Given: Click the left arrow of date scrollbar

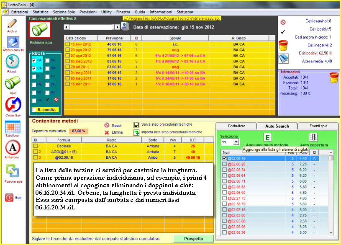Looking at the screenshot, I should click(x=67, y=27).
